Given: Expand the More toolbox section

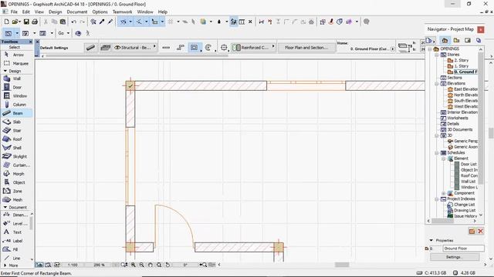Looking at the screenshot, I should click(5, 265).
